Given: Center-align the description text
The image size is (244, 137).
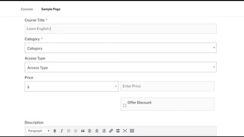Looking at the screenshot, I should (97, 131).
